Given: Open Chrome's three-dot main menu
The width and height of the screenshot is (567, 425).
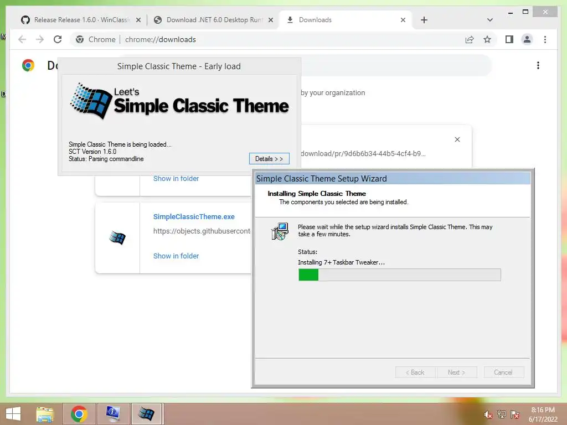Looking at the screenshot, I should [545, 39].
